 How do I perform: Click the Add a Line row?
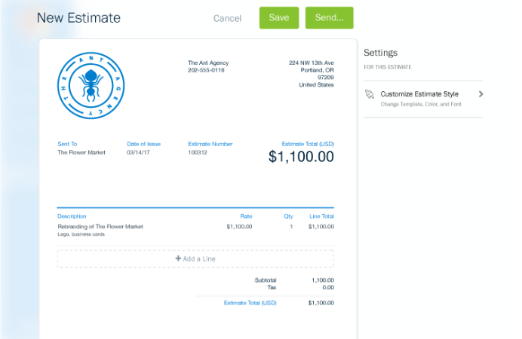195,258
